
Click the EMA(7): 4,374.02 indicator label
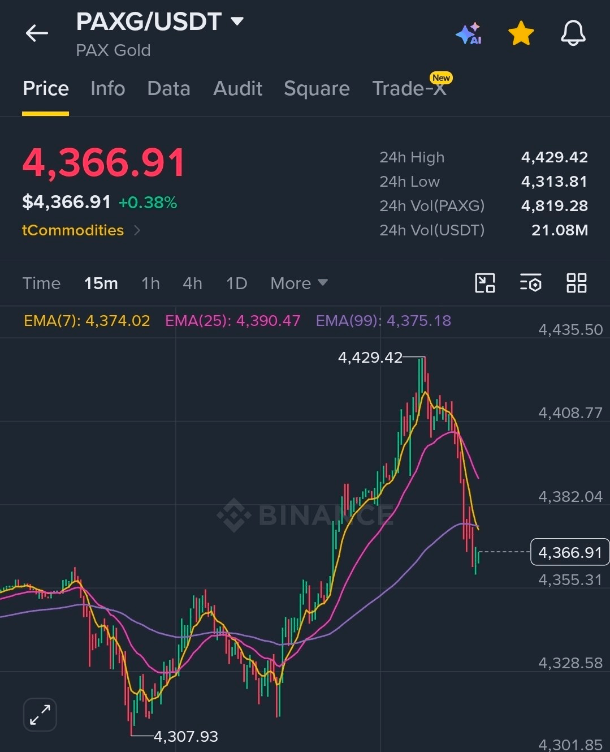pos(87,321)
